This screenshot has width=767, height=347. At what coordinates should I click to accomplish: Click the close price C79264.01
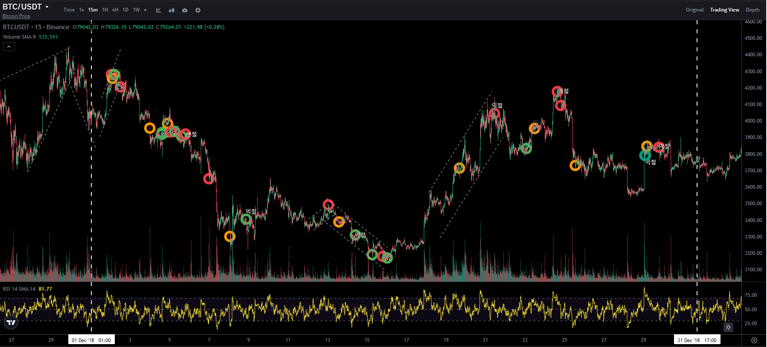[x=169, y=27]
